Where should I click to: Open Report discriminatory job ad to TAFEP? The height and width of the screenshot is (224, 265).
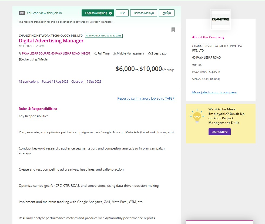click(x=146, y=99)
